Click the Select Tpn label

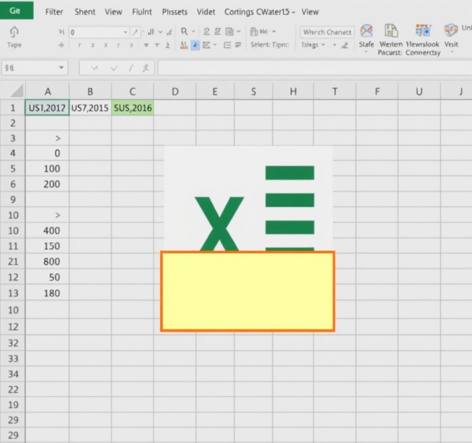point(269,45)
